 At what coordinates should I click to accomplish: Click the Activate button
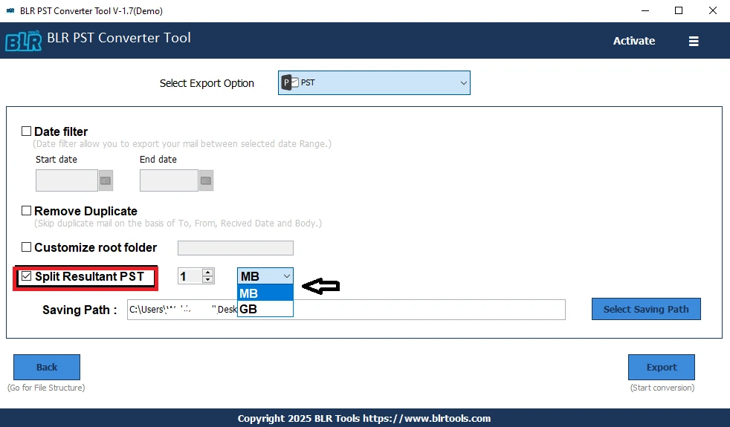click(633, 41)
